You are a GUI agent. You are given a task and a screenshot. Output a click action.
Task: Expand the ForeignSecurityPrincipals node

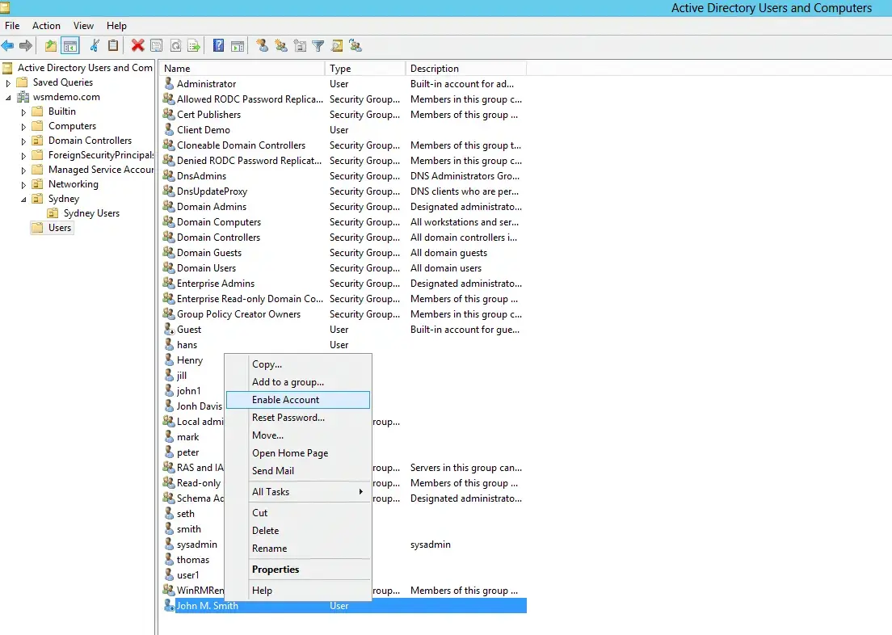coord(23,156)
